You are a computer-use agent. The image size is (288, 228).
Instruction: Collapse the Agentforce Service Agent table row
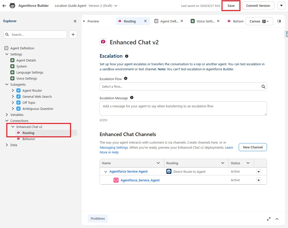coord(106,172)
